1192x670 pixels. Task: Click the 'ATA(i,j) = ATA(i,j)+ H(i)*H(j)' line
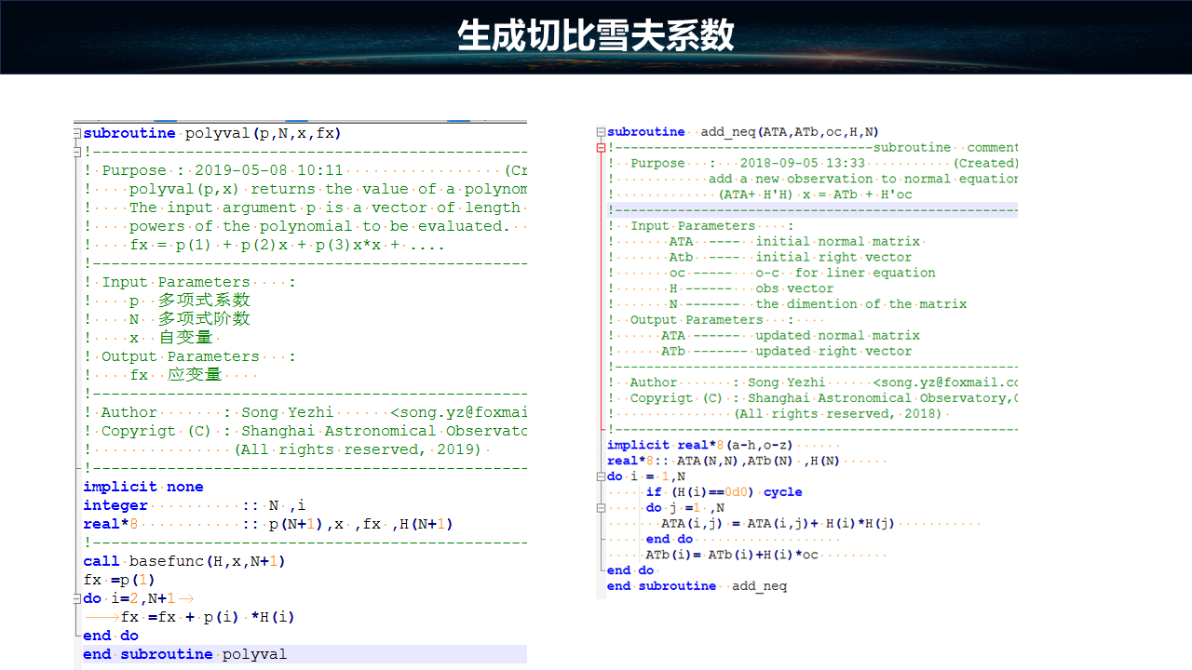tap(777, 523)
